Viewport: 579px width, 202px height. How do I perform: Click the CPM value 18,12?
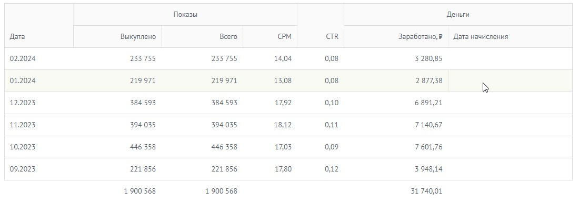pos(283,125)
